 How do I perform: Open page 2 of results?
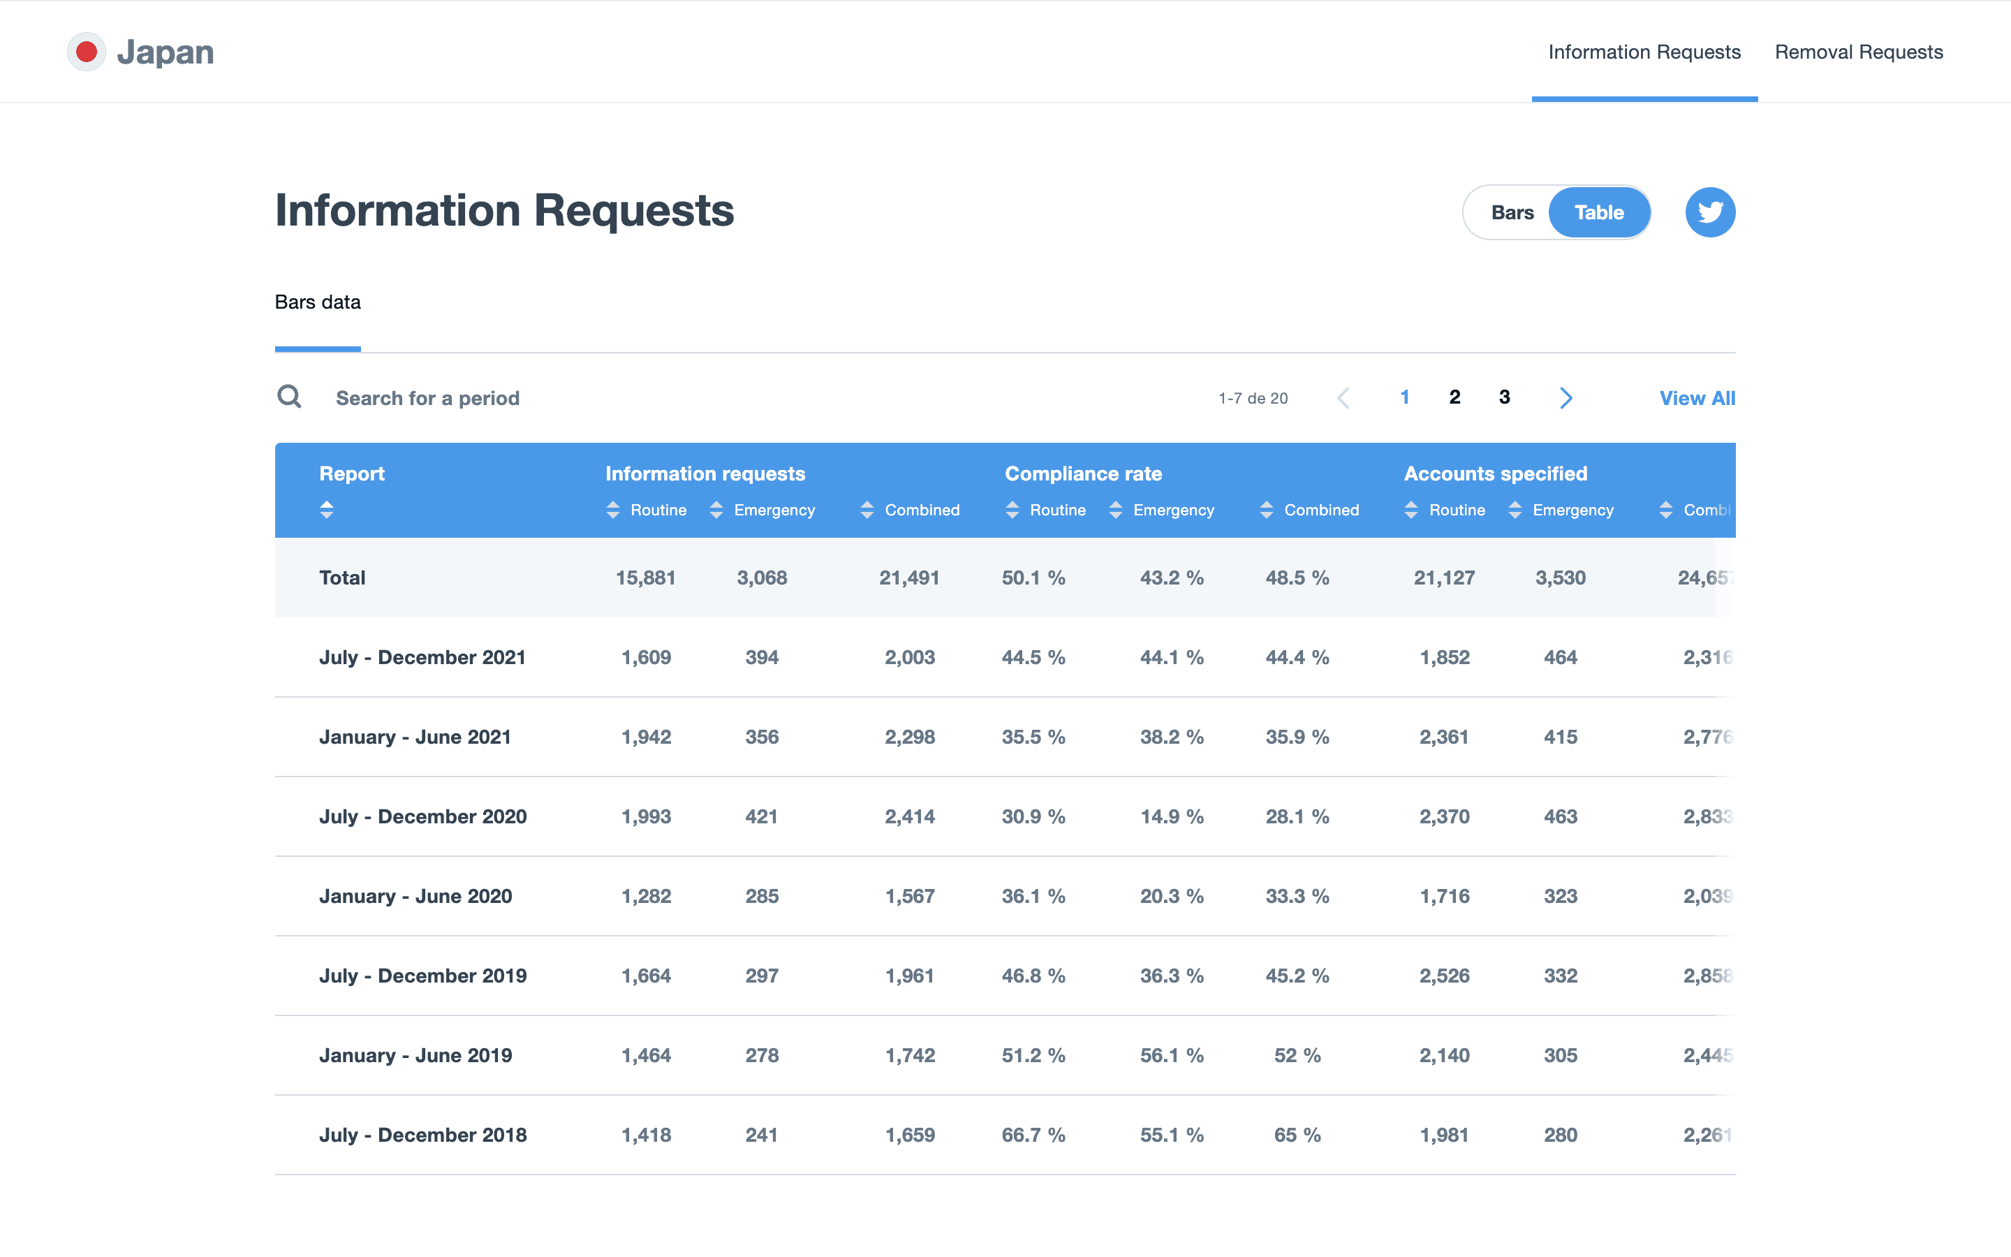click(x=1454, y=397)
